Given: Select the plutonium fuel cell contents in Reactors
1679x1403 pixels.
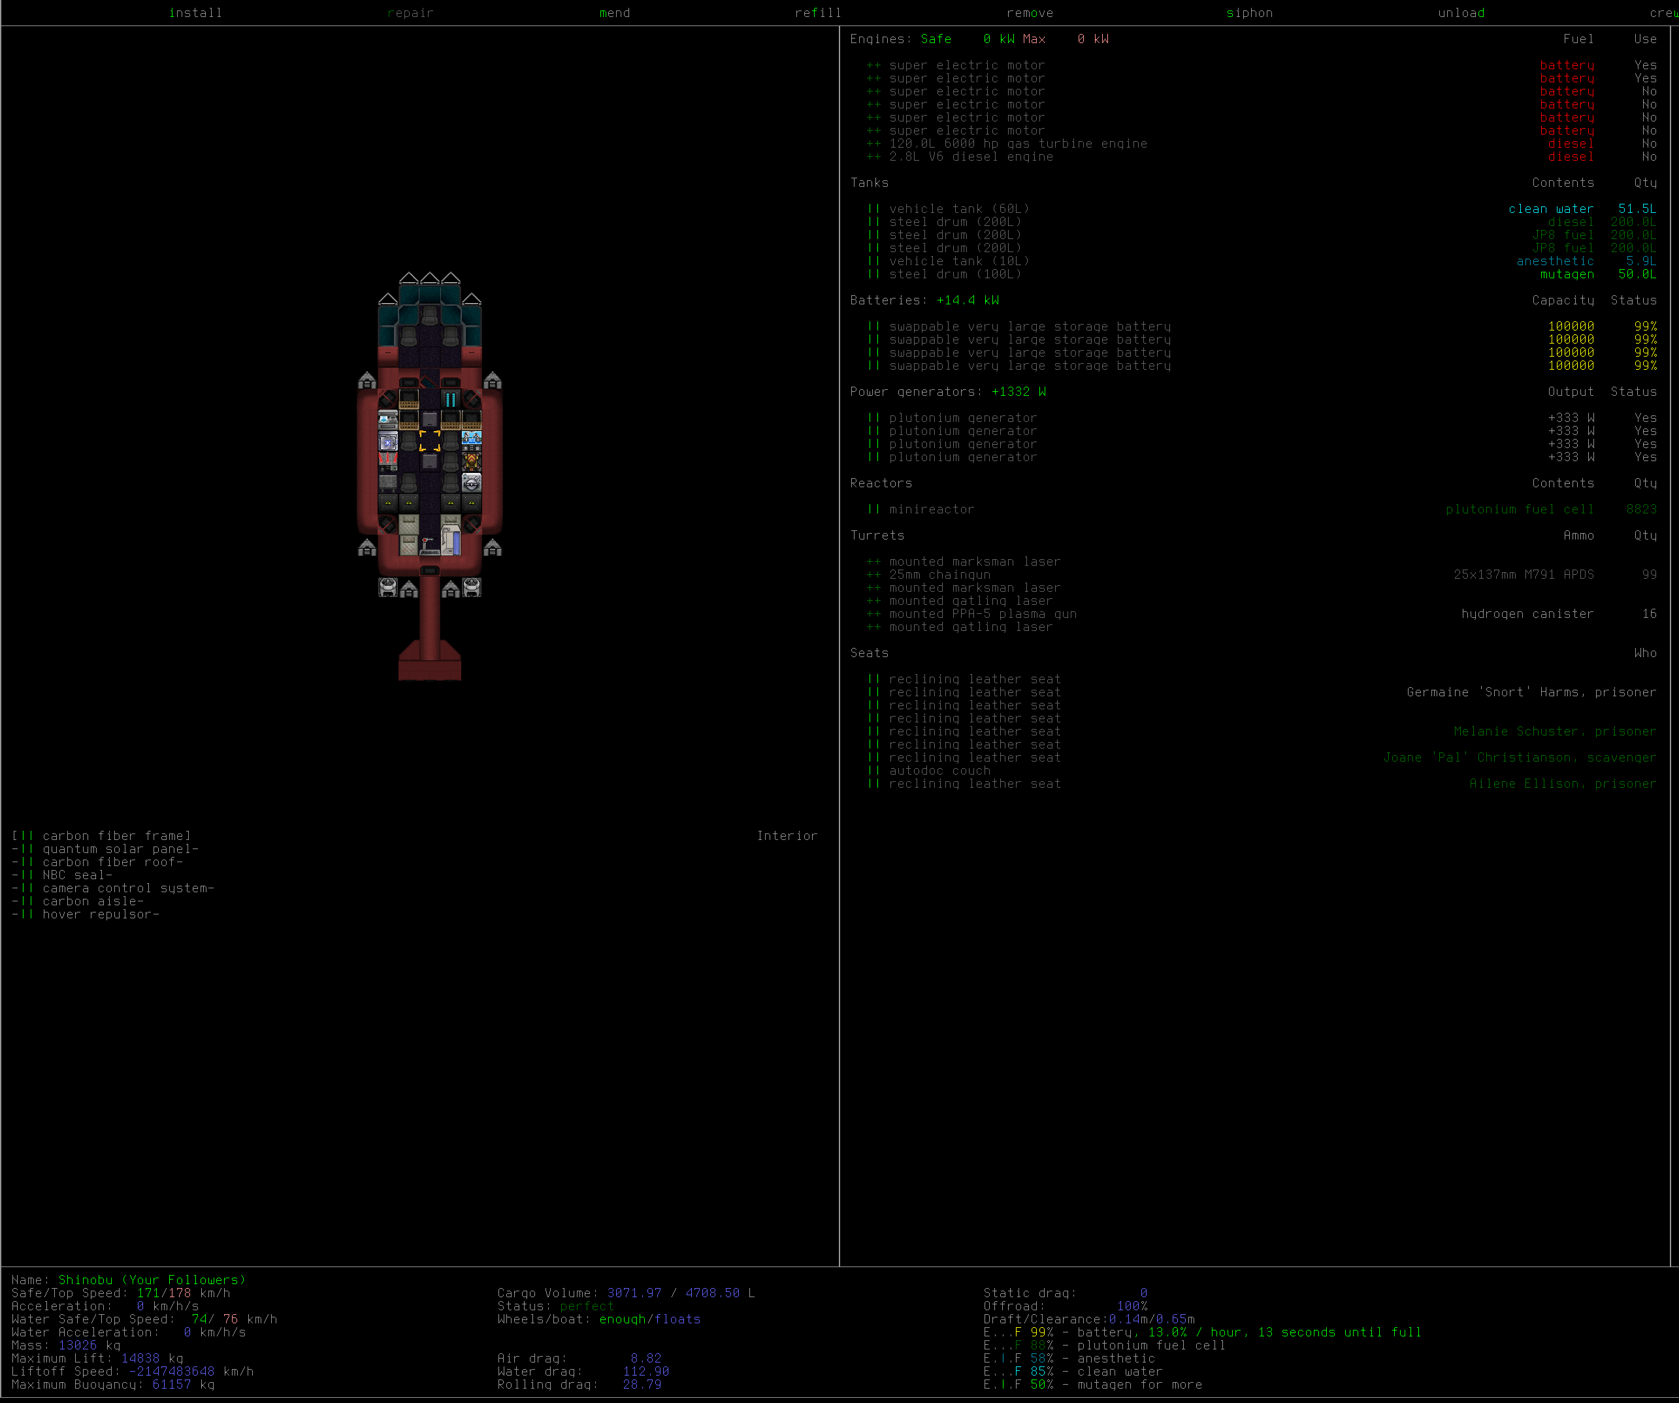Looking at the screenshot, I should [1520, 509].
